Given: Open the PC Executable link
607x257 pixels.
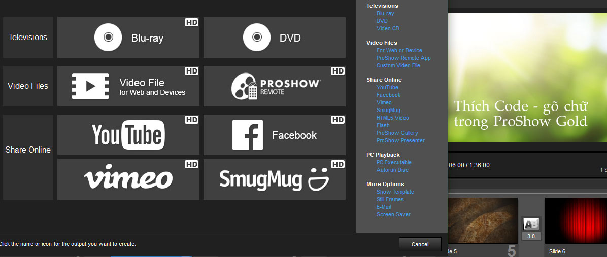Looking at the screenshot, I should point(394,162).
